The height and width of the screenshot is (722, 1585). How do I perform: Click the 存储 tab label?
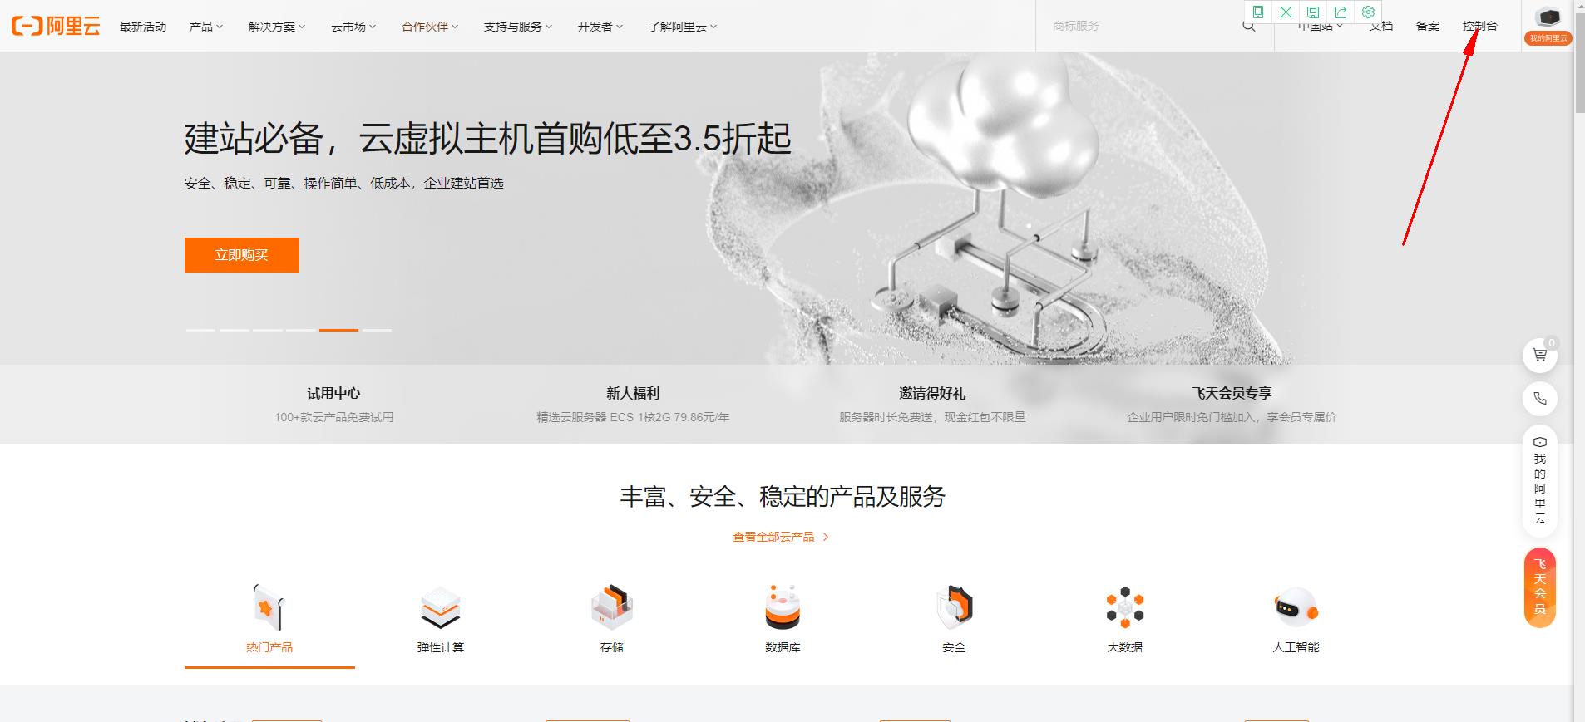coord(612,647)
